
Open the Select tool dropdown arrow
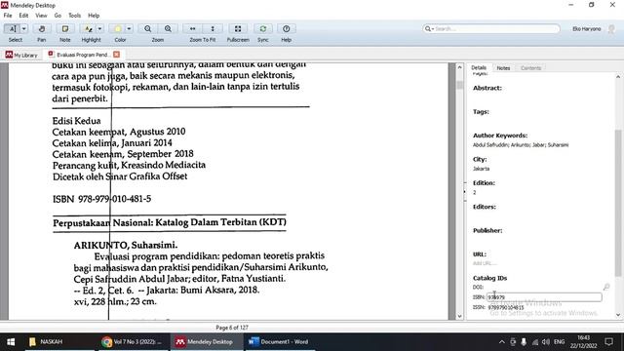[23, 28]
